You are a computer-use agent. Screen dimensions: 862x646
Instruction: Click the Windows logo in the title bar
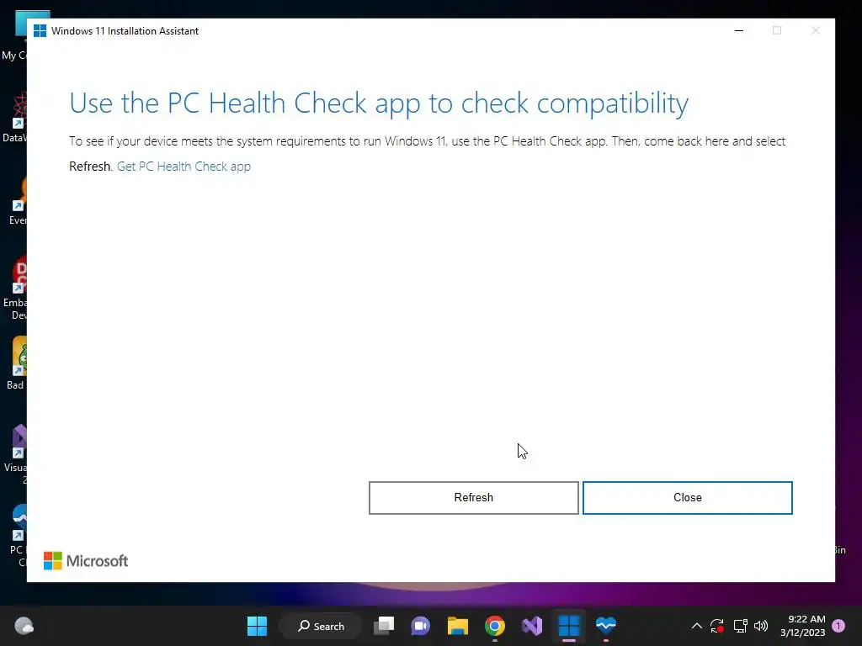point(40,31)
